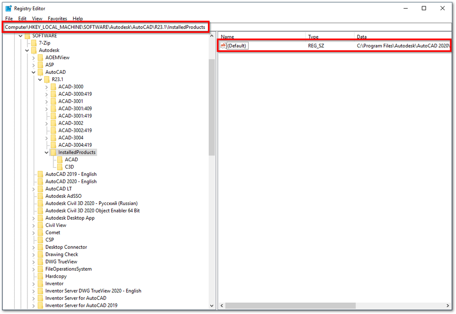The image size is (456, 314).
Task: Collapse the Autodesk key
Action: pyautogui.click(x=27, y=51)
